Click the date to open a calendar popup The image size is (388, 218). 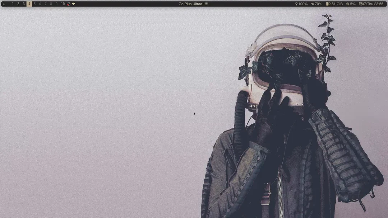(x=368, y=4)
